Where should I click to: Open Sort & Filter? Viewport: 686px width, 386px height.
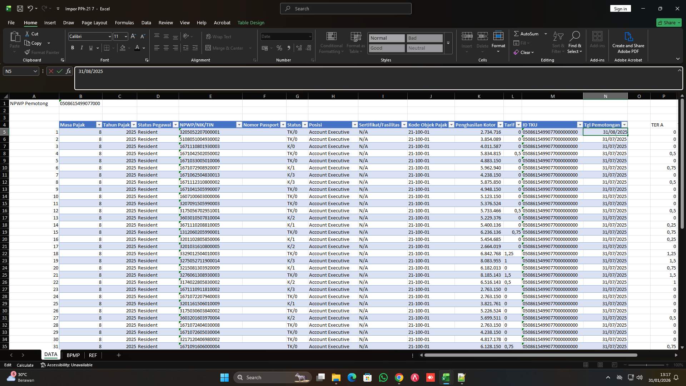click(558, 43)
